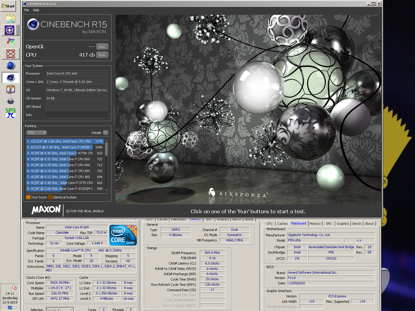Select ranking row 4 at 4.31 GHz 722
415x311 pixels.
point(65,159)
